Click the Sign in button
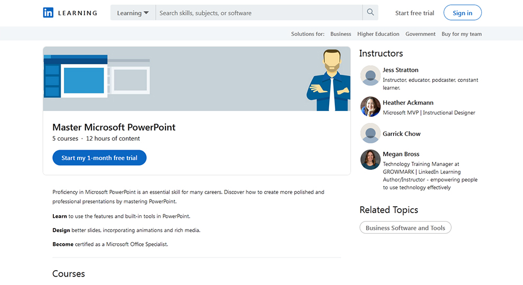 [462, 13]
